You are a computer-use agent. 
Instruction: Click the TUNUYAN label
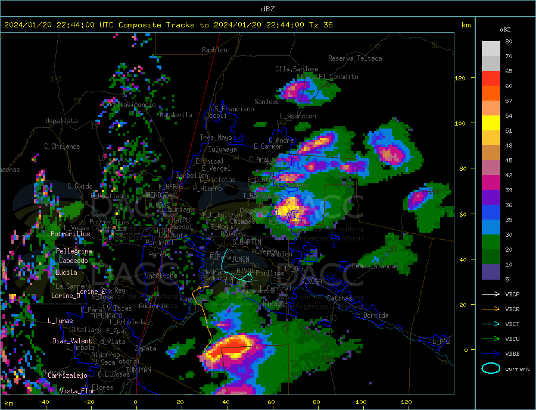pos(139,370)
